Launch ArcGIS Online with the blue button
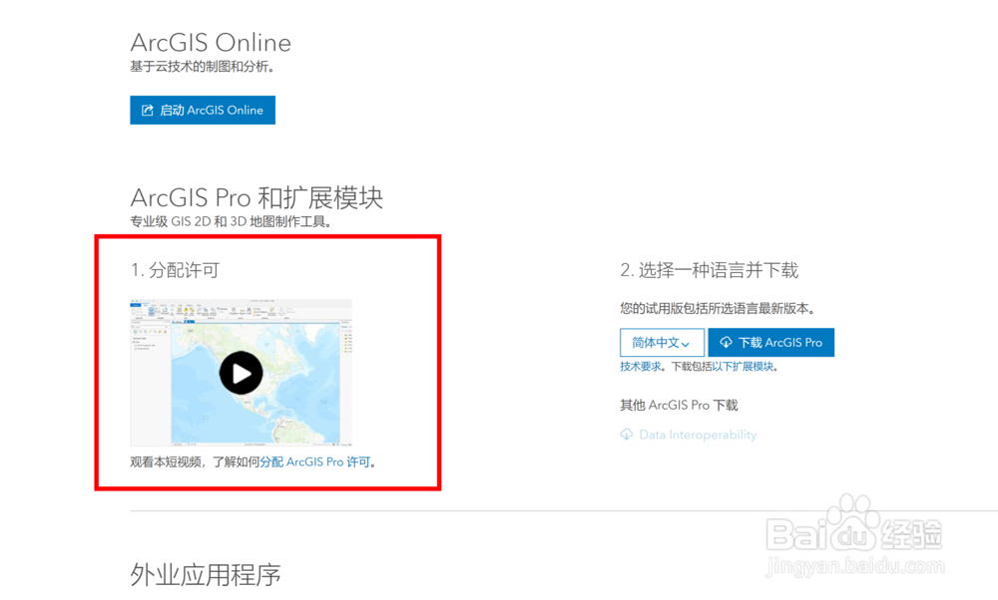This screenshot has width=998, height=600. (x=203, y=110)
